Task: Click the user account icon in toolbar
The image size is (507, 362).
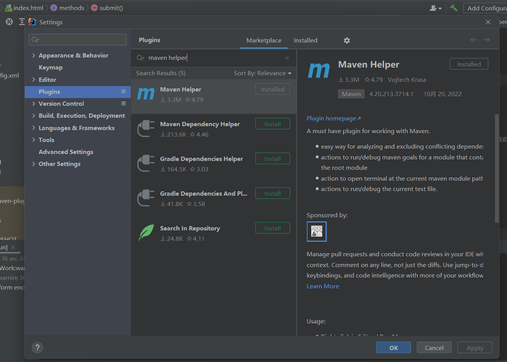Action: 435,8
